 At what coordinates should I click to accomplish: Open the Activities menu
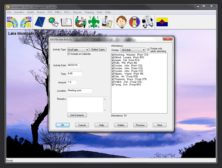tap(19, 12)
